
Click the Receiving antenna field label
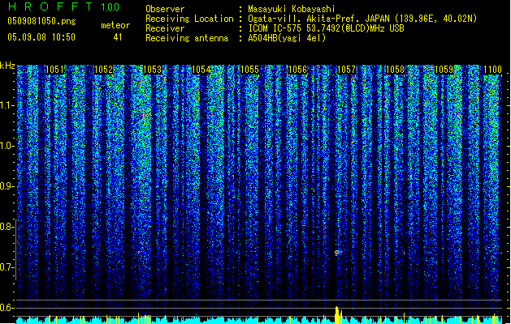(x=187, y=38)
